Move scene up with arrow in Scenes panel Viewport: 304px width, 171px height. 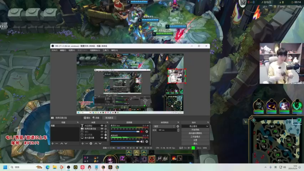point(62,144)
